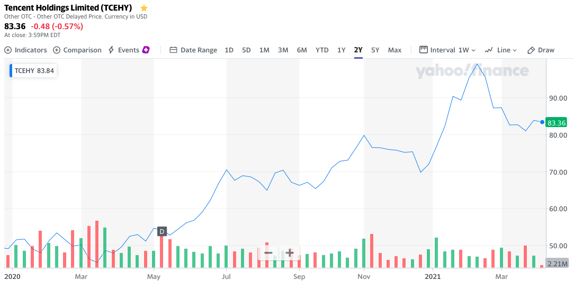The image size is (574, 289).
Task: Zoom out with the minus button
Action: (x=268, y=253)
